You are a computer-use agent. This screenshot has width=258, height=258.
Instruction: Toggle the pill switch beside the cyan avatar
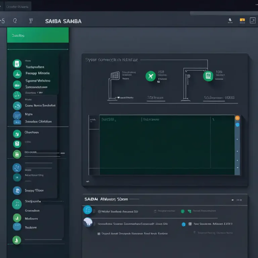[94, 211]
